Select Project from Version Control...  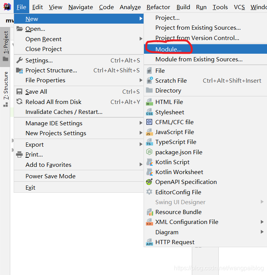[x=205, y=38]
